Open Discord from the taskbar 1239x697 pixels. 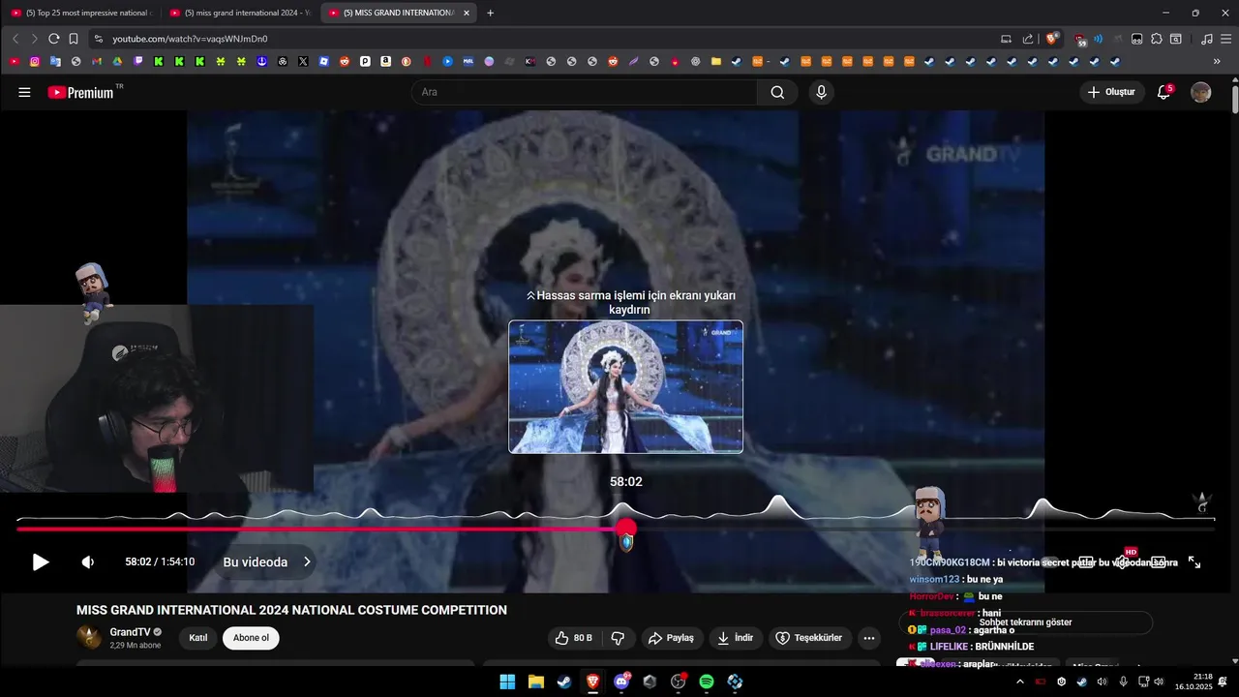621,682
